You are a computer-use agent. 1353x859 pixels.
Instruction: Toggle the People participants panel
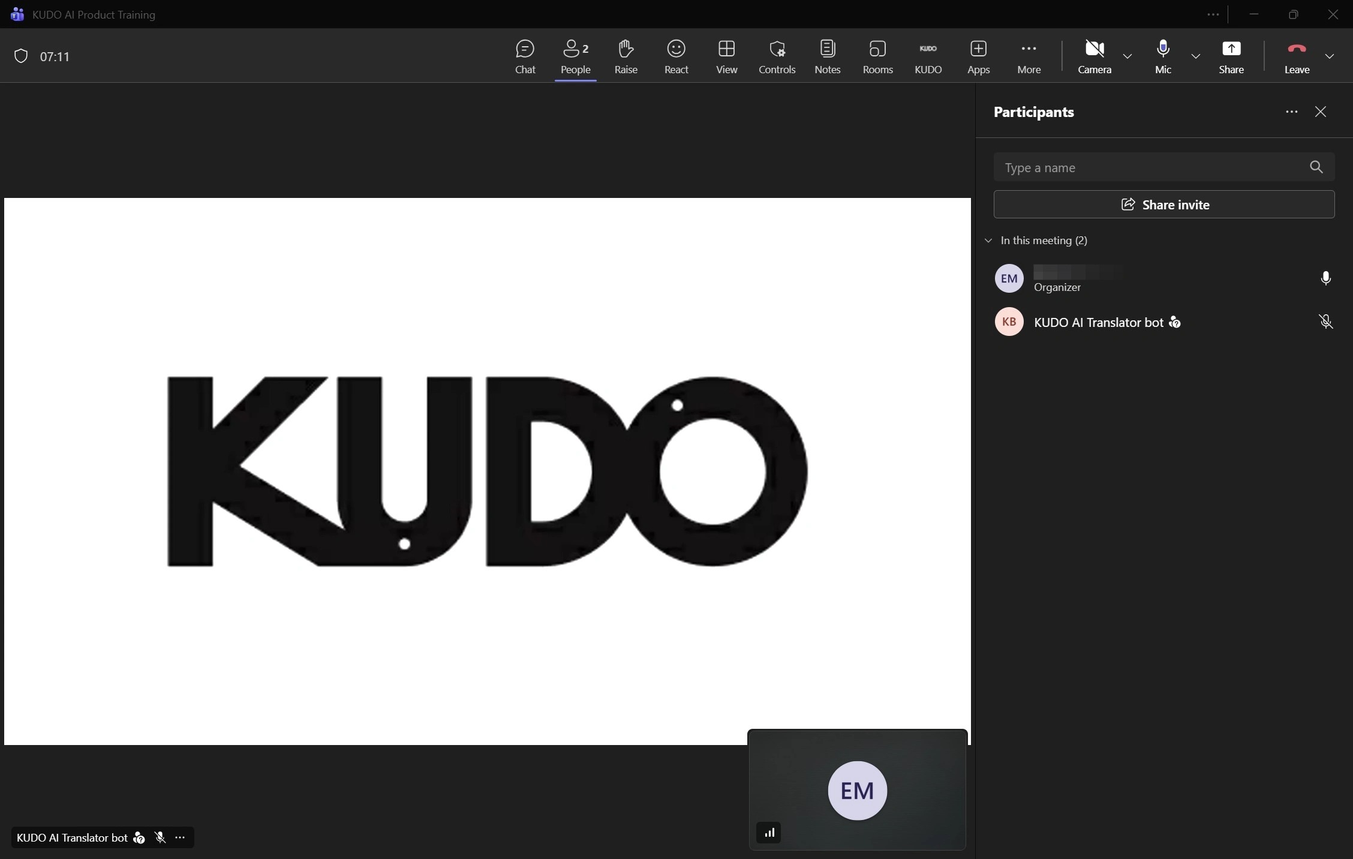point(575,56)
